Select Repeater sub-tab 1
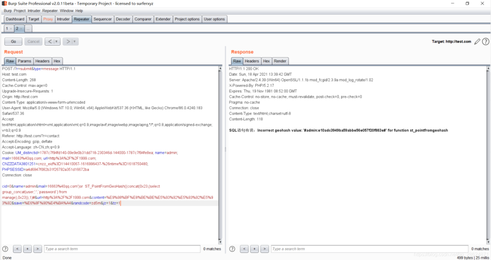This screenshot has width=491, height=260. tap(7, 29)
